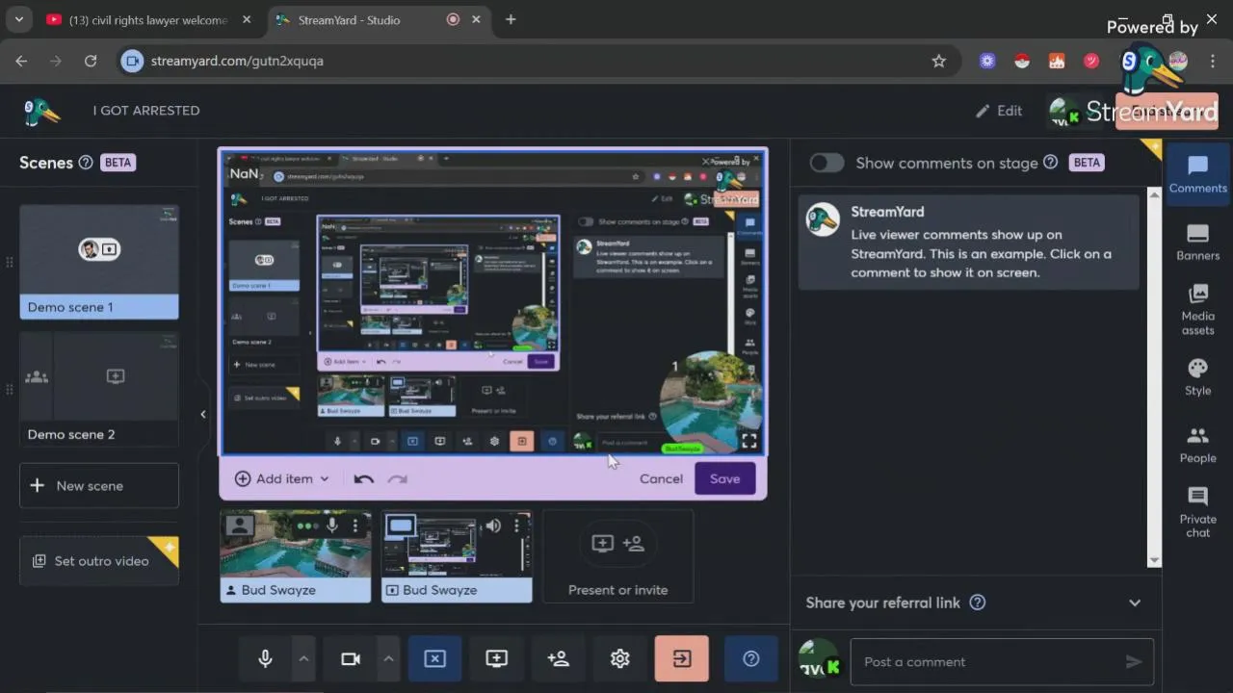Viewport: 1233px width, 693px height.
Task: Click help icon beside Show comments on stage
Action: pos(1051,163)
